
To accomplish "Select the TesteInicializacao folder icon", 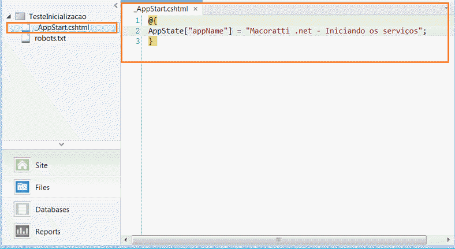I will [20, 16].
